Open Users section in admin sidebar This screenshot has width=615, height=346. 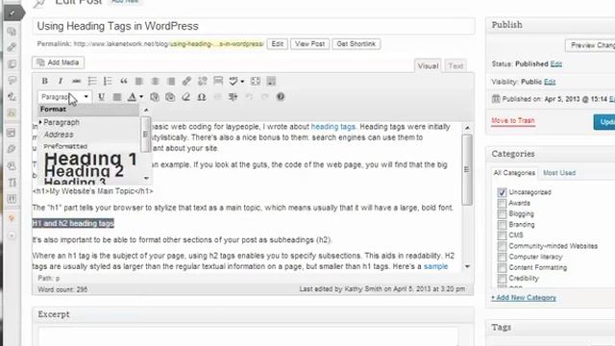(12, 165)
